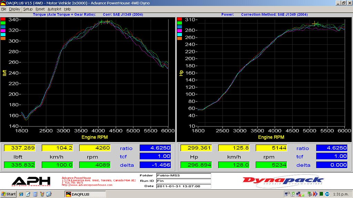Viewport: 353px width, 198px height.
Task: Open the Display menu
Action: tap(14, 9)
